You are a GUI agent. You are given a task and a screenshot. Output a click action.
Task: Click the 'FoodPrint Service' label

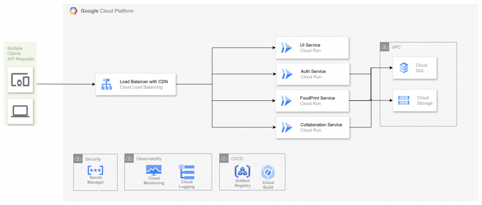pyautogui.click(x=318, y=98)
